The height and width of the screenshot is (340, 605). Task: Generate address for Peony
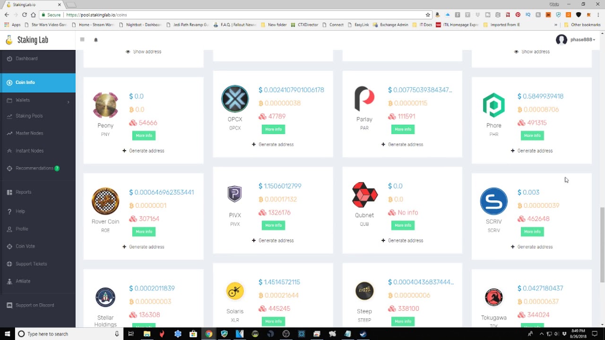143,151
